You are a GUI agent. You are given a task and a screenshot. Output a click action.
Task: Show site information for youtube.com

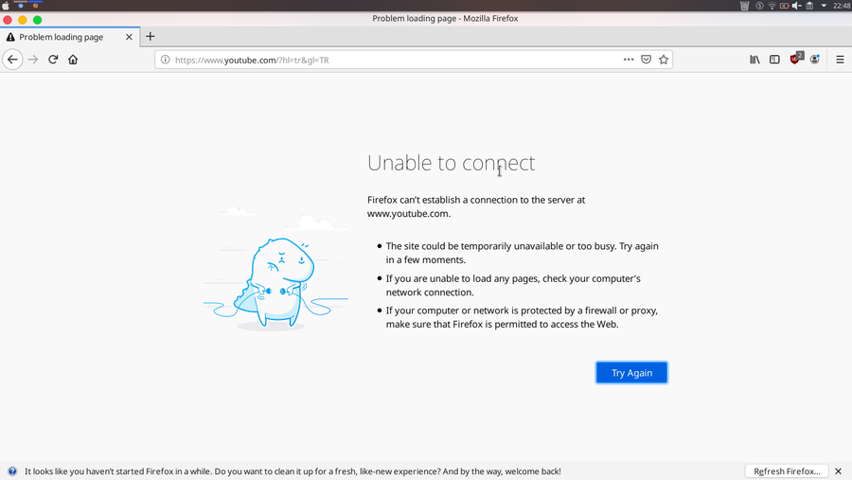click(x=165, y=60)
